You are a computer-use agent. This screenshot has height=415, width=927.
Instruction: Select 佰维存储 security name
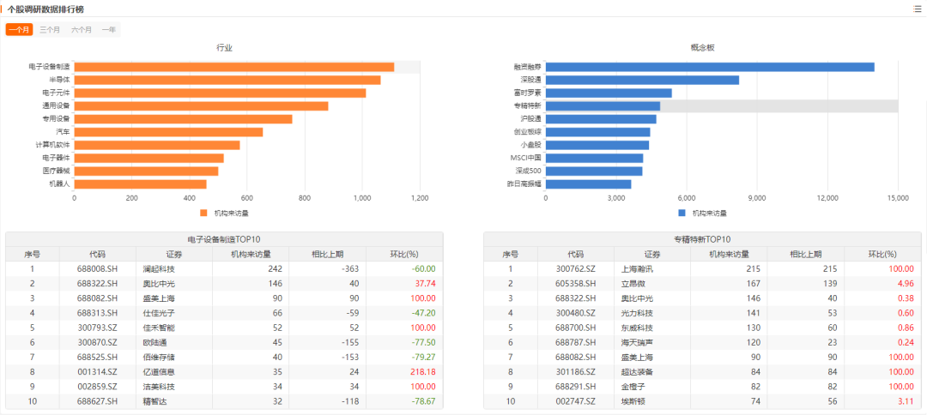point(159,358)
